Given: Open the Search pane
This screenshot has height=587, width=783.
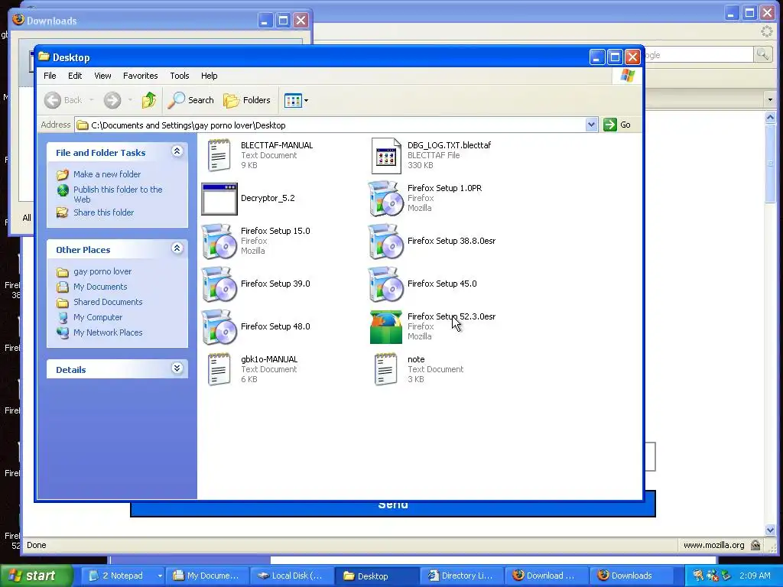Looking at the screenshot, I should (190, 100).
